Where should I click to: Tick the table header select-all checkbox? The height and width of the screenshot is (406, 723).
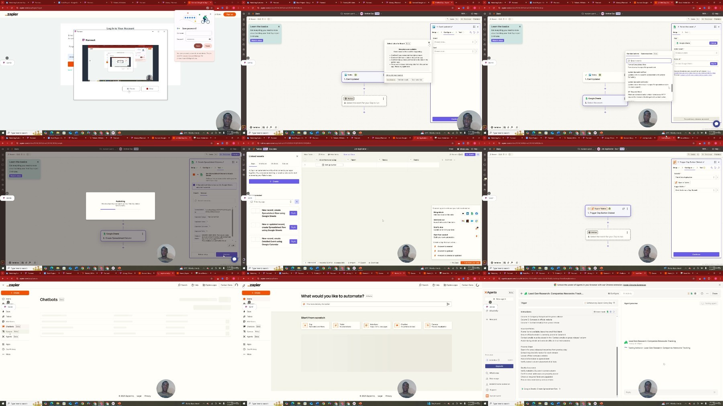coord(305,160)
